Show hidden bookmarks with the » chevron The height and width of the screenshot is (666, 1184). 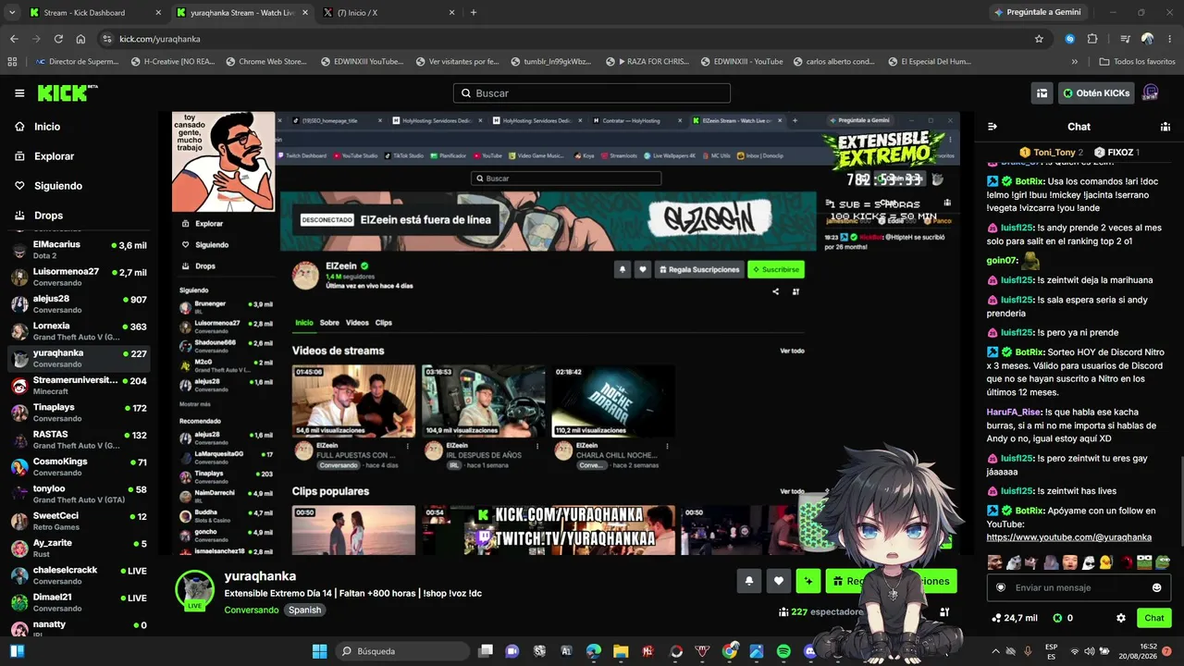1074,62
